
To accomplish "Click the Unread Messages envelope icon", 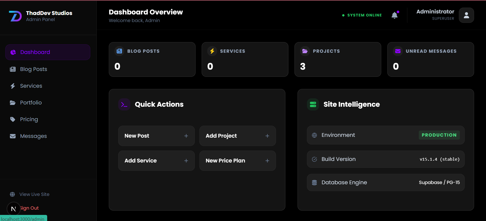I will (x=398, y=51).
